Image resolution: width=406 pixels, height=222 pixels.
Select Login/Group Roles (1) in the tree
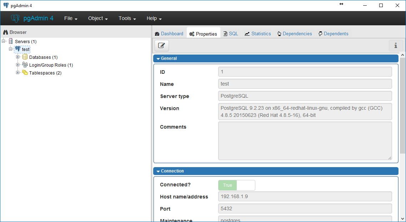tap(51, 65)
